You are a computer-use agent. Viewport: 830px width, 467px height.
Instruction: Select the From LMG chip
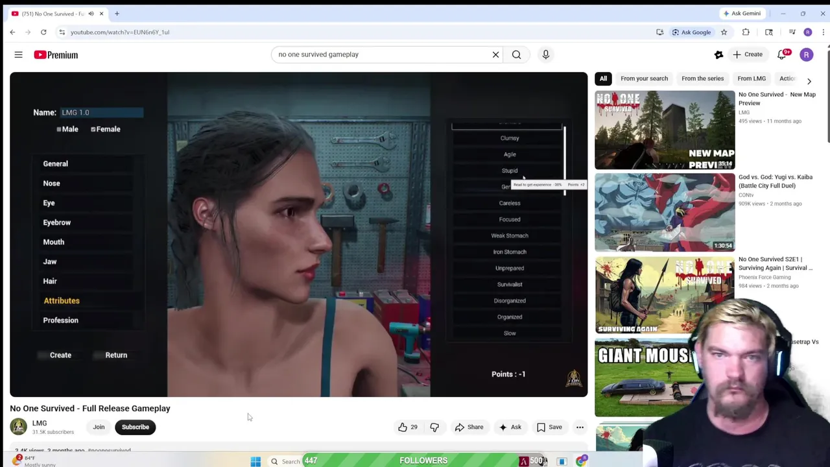tap(752, 78)
